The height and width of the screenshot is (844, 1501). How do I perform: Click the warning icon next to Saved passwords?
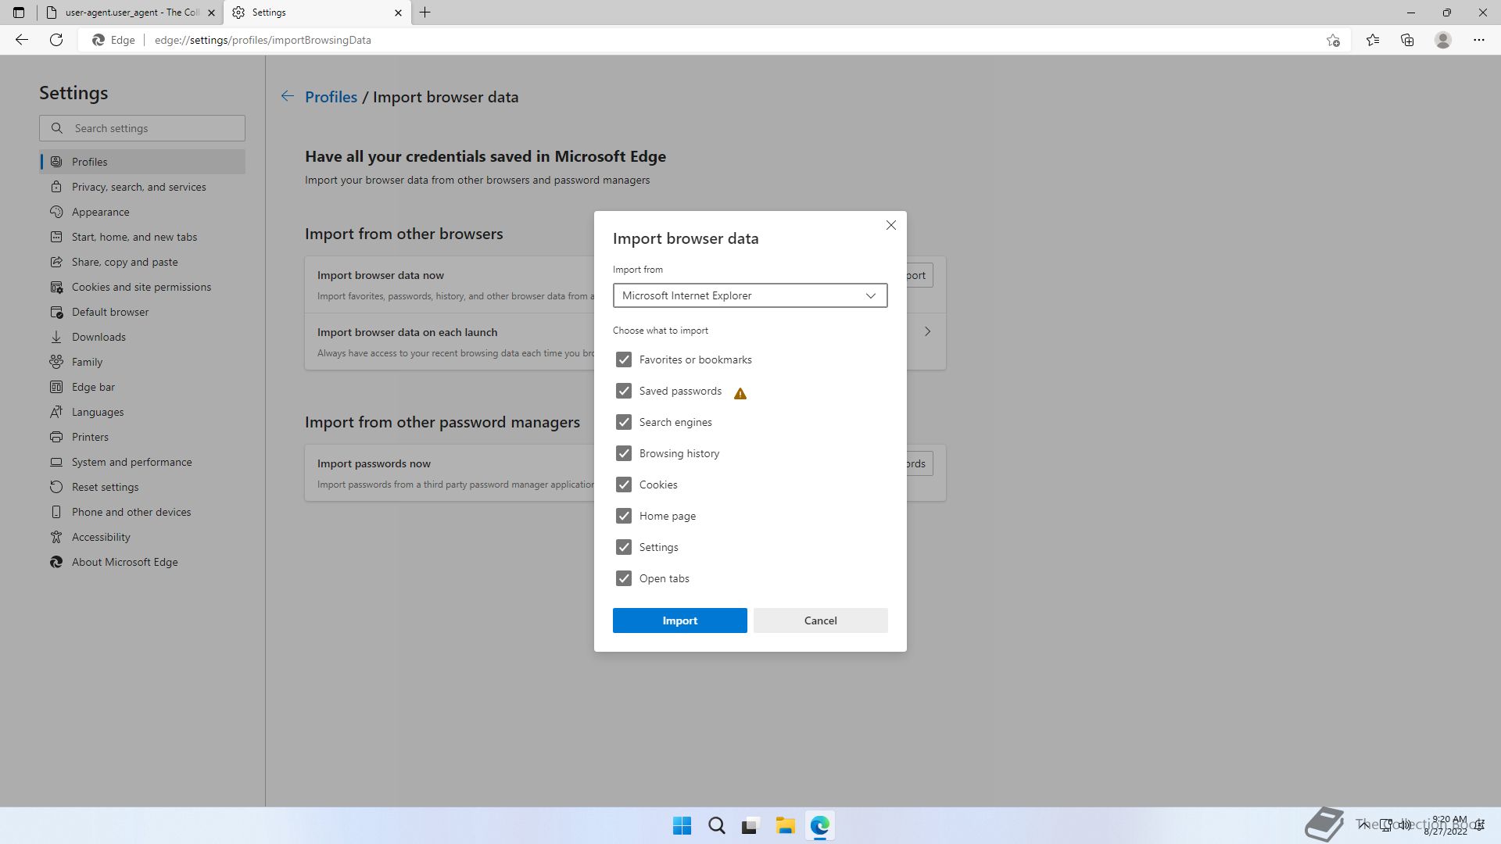pos(740,392)
